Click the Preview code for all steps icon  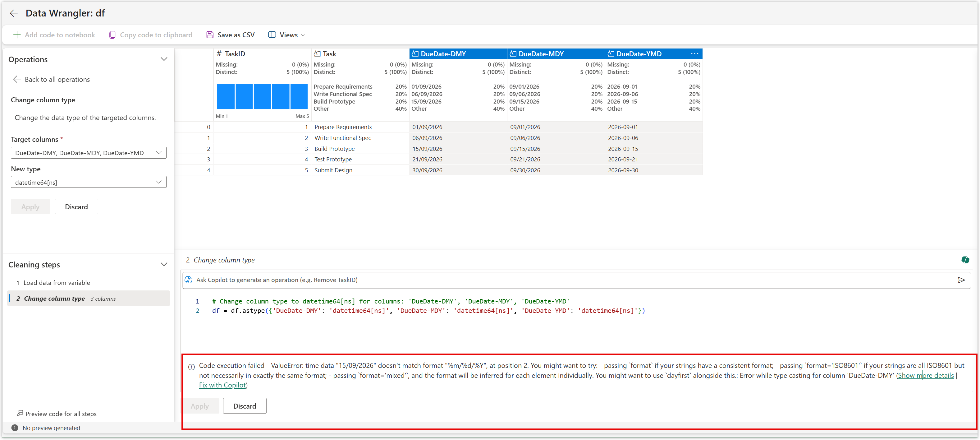pos(20,413)
